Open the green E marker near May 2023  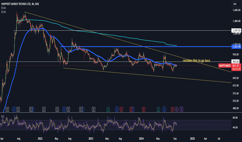[108, 109]
